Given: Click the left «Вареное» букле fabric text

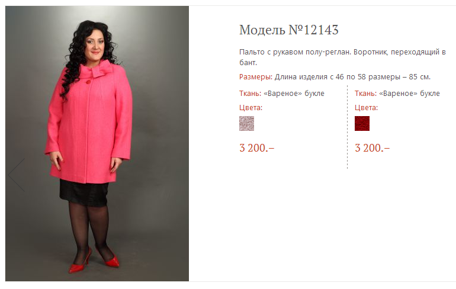Looking at the screenshot, I should pyautogui.click(x=294, y=94).
